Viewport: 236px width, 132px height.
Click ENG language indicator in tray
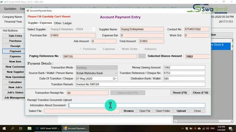(212, 129)
